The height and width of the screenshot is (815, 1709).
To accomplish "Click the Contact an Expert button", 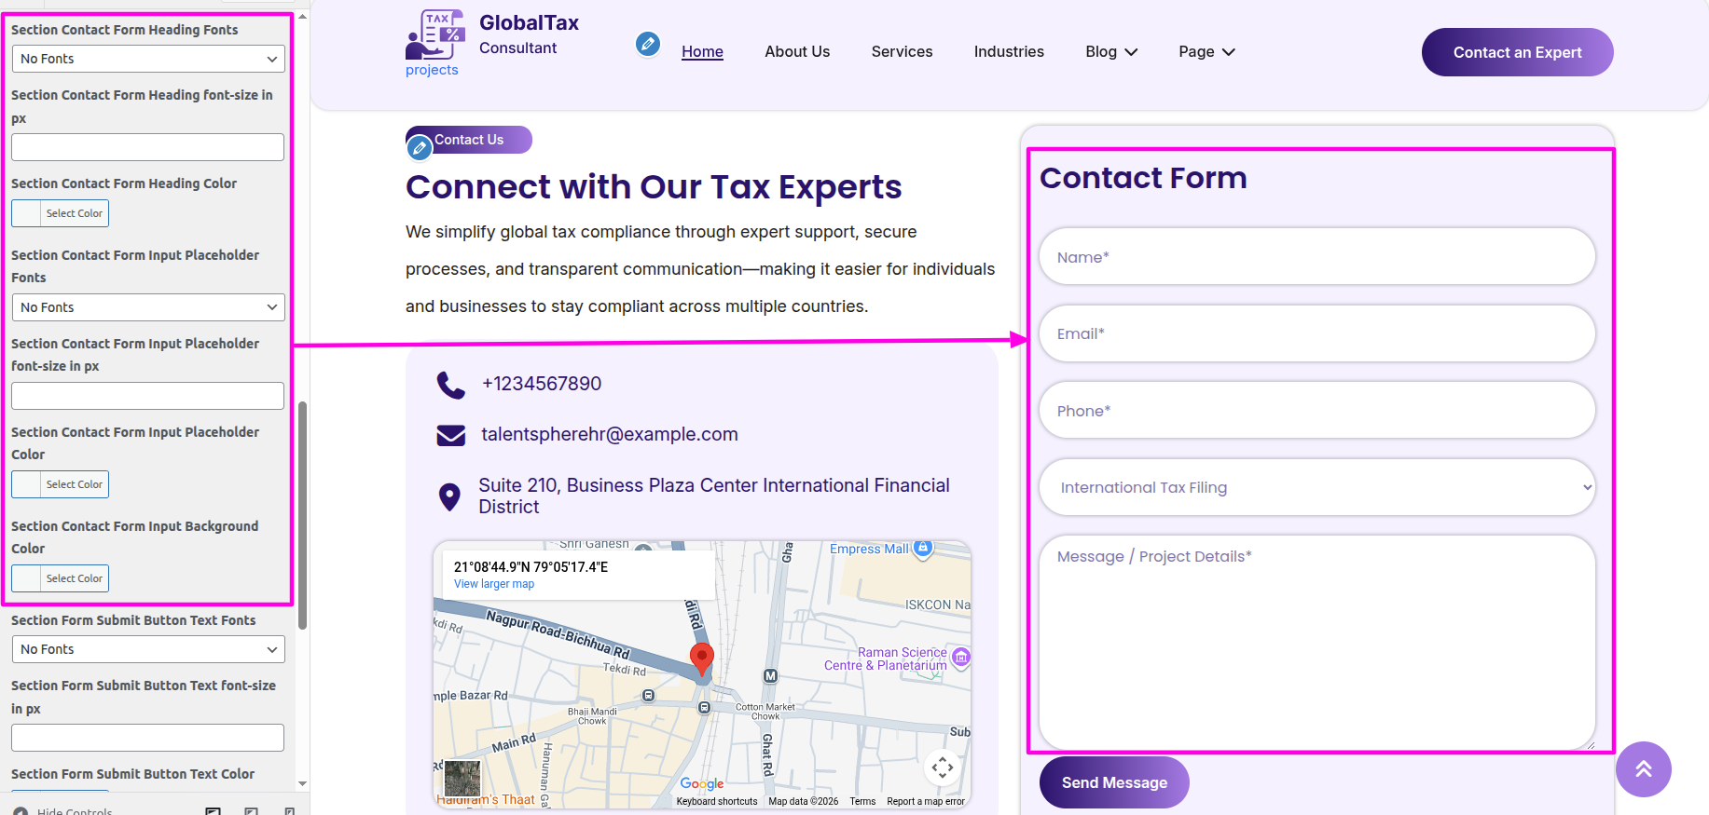I will point(1517,52).
